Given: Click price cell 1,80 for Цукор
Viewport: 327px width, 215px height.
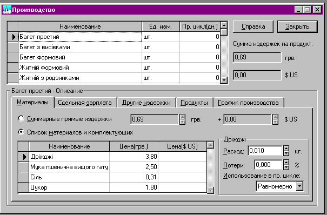Looking at the screenshot, I should click(x=134, y=187).
